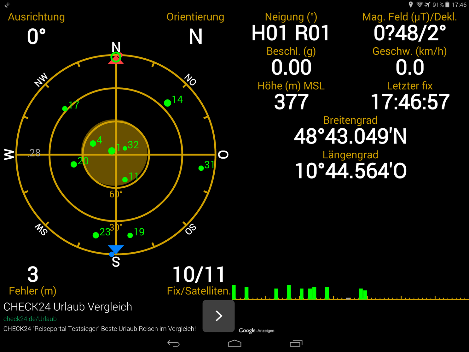Tap the ad arrow button
469x352 pixels.
click(218, 316)
